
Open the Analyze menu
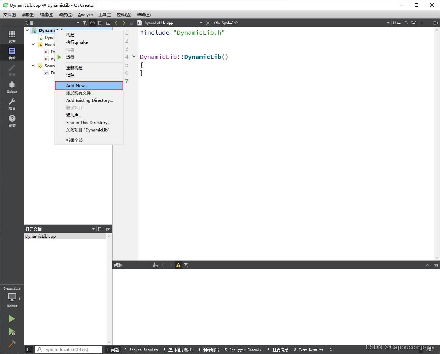coord(86,14)
